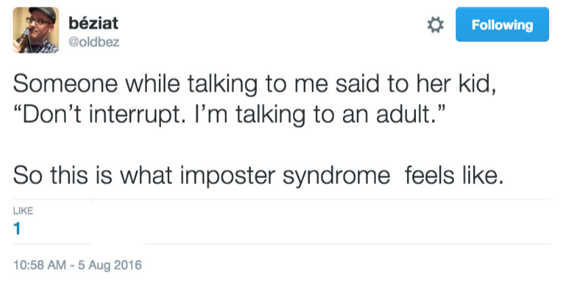Open béziat's profile picture
The width and height of the screenshot is (564, 292).
pos(35,30)
